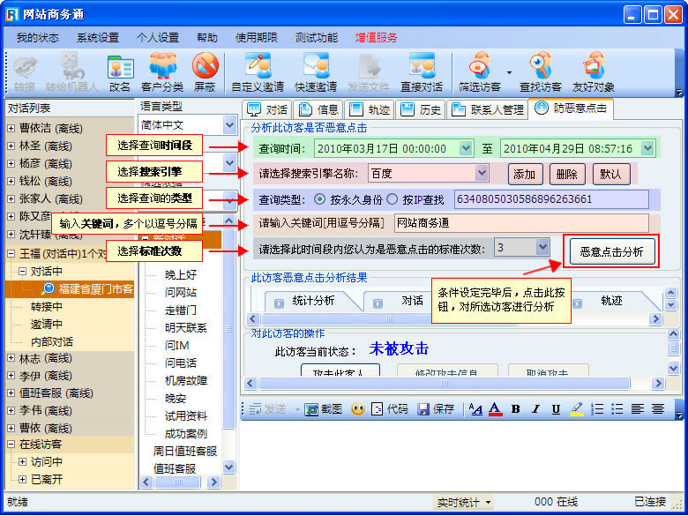
Task: Switch to 对话 tab
Action: point(267,109)
